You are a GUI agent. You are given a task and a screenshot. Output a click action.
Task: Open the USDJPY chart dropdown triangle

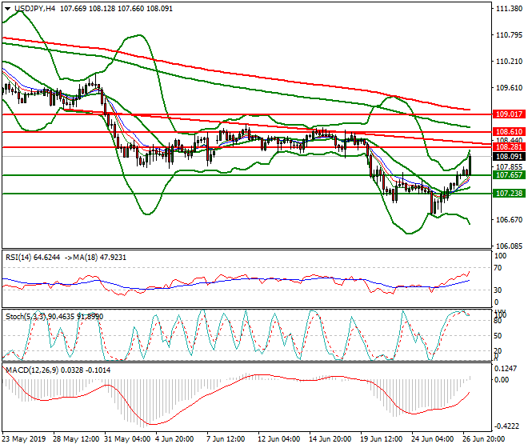[x=7, y=9]
